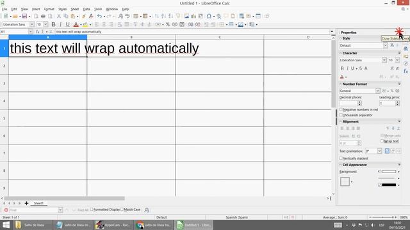Toggle Strikethrough in sidebar Character section
The height and width of the screenshot is (230, 410).
click(360, 68)
